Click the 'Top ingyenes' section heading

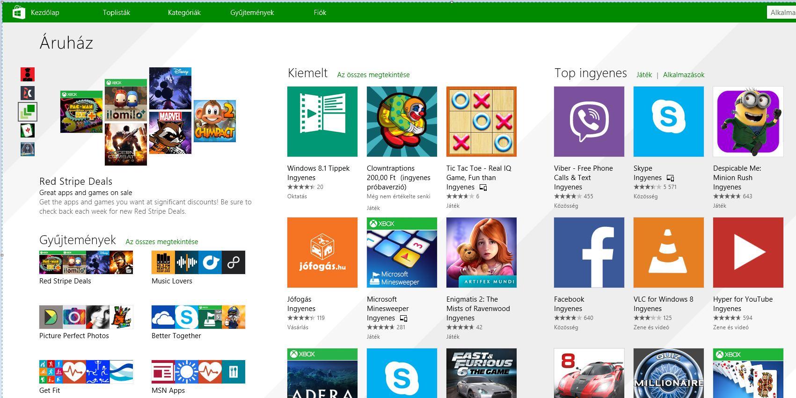591,73
